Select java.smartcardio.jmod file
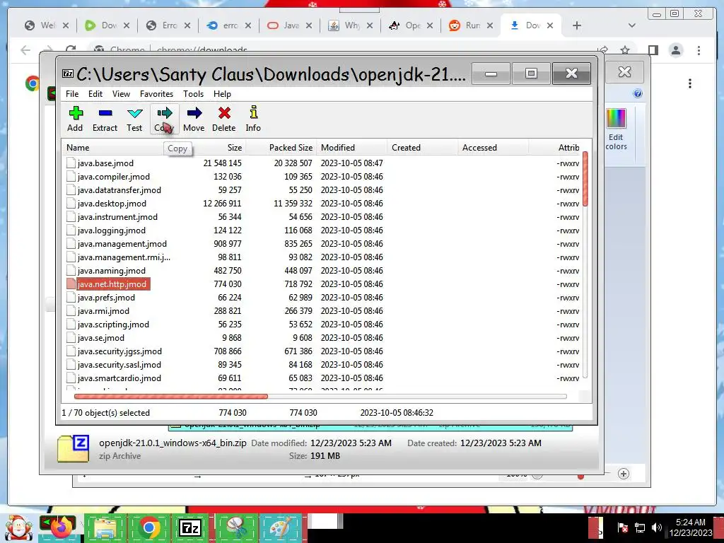 click(x=119, y=378)
